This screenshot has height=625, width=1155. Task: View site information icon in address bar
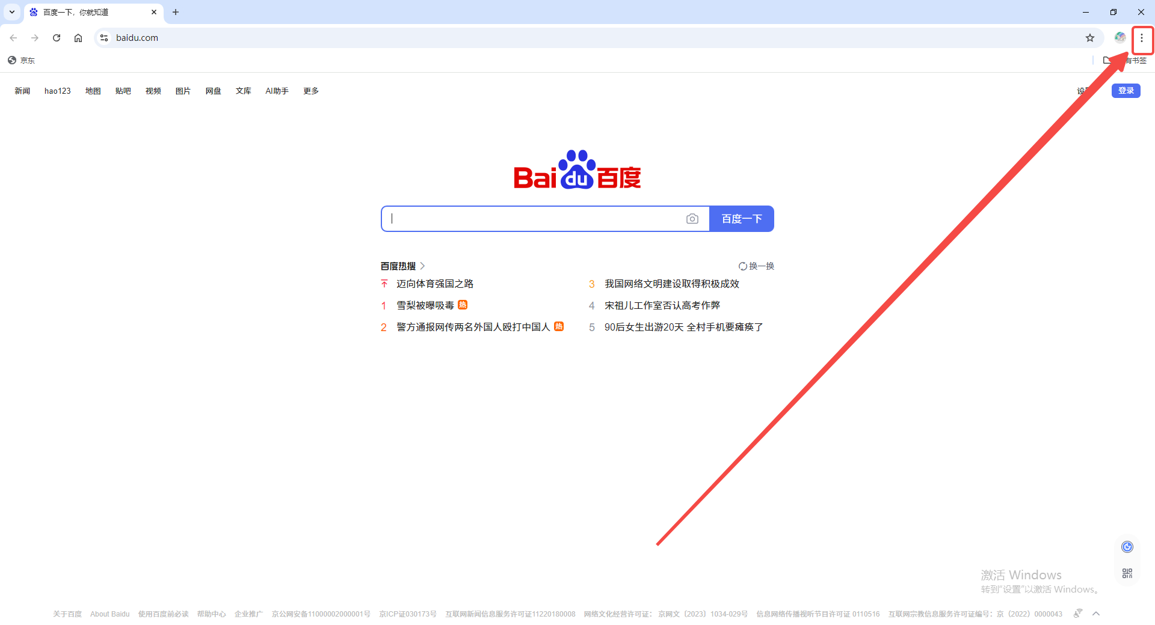click(104, 38)
